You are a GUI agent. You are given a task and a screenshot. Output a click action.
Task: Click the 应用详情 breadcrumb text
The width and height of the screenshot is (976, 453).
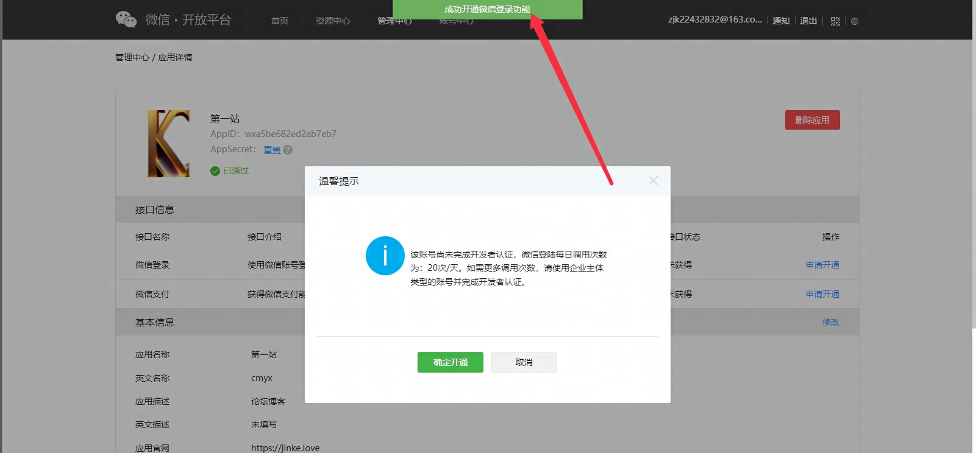(176, 57)
